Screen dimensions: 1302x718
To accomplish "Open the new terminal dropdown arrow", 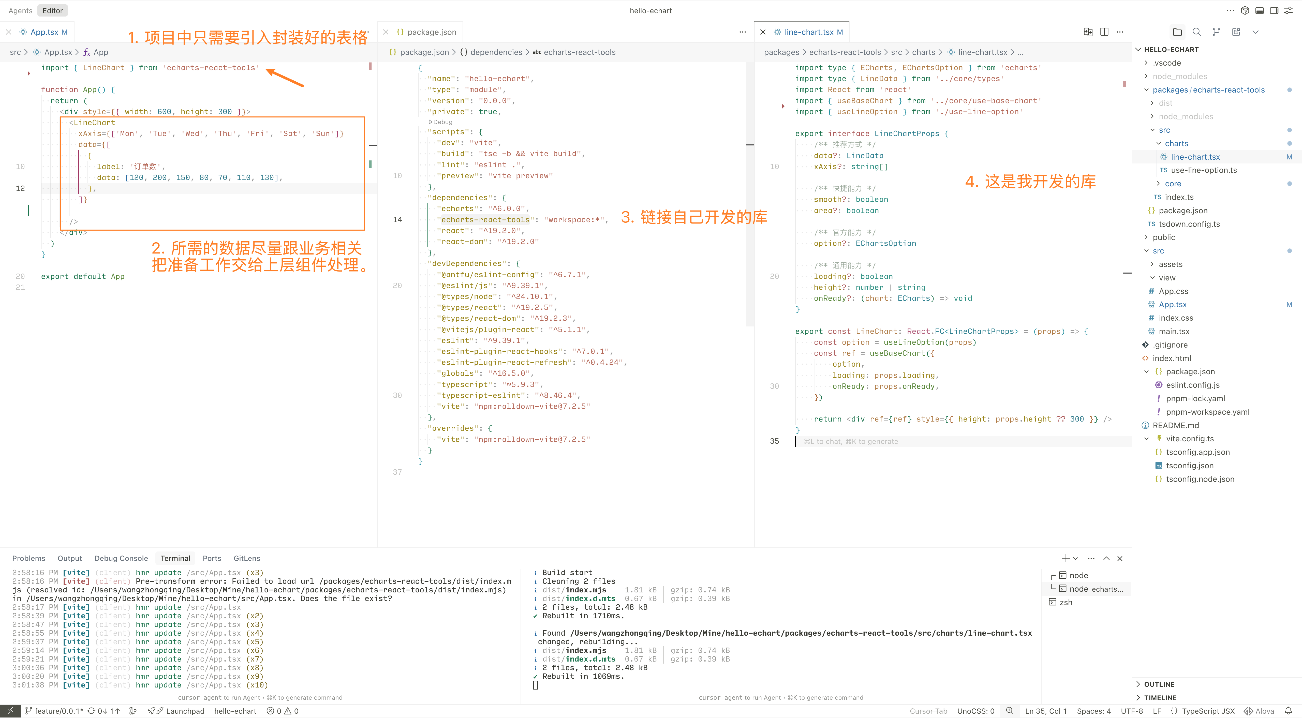I will coord(1076,558).
